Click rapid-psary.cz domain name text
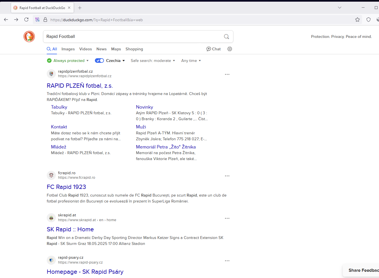The width and height of the screenshot is (379, 278). pos(71,258)
